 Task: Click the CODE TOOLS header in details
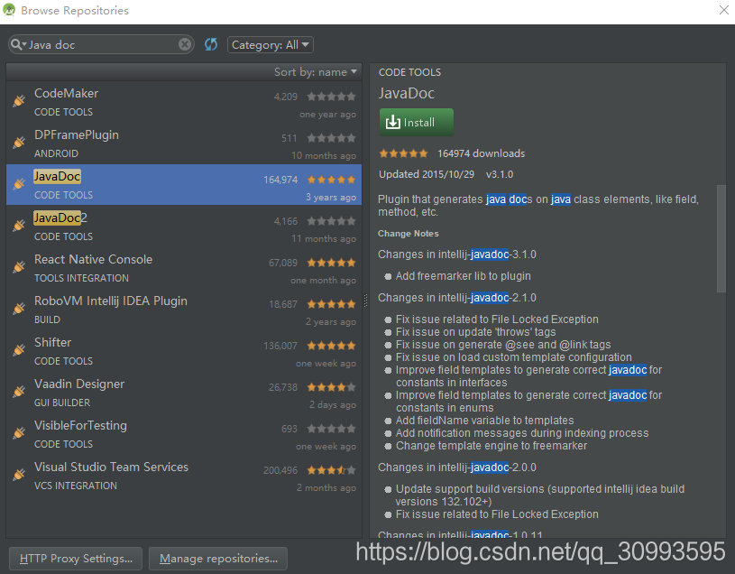point(409,72)
